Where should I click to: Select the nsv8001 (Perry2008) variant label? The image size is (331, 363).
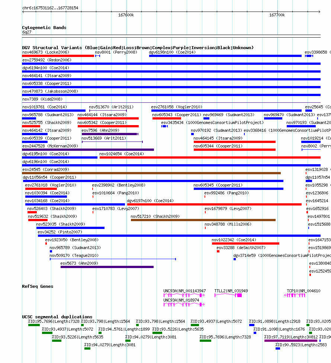coord(116,52)
